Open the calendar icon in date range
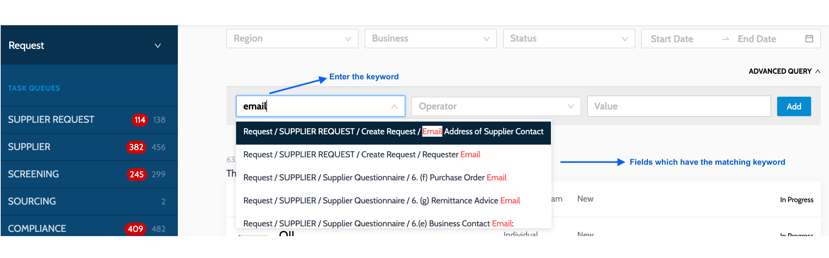This screenshot has width=829, height=258. [809, 39]
